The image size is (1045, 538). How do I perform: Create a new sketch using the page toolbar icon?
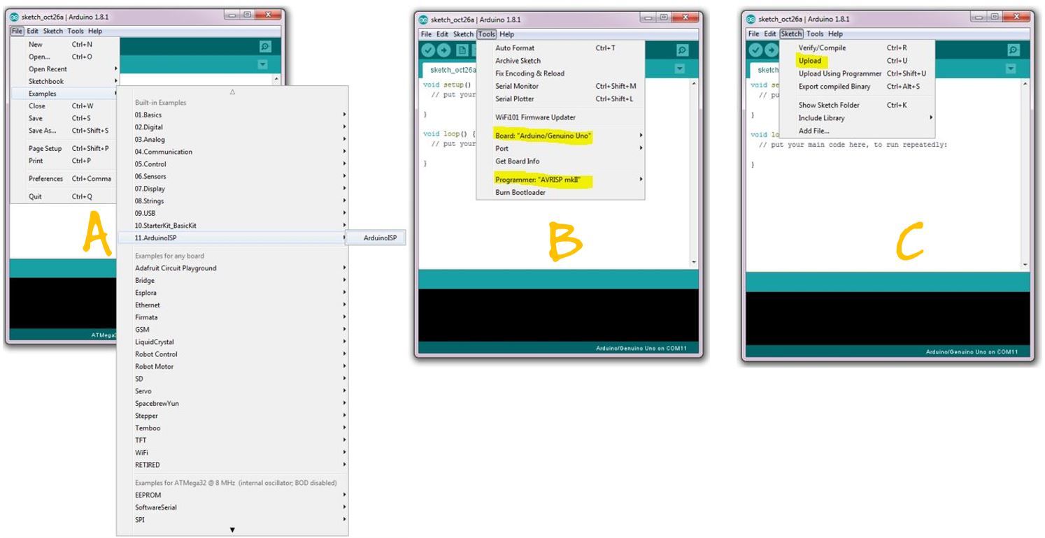(461, 49)
